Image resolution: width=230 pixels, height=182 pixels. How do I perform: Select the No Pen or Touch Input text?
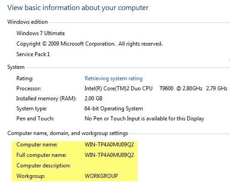(144, 119)
